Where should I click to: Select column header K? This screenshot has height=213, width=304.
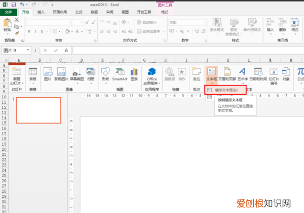[x=229, y=60]
